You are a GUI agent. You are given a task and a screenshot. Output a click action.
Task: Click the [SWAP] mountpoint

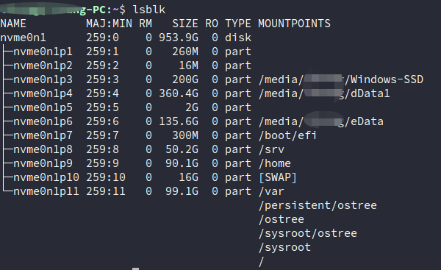tap(278, 177)
